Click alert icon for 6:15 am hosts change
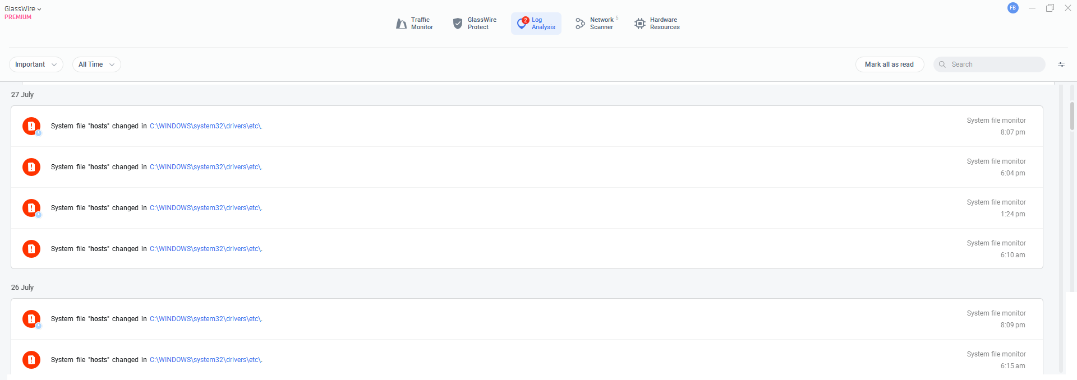1077x380 pixels. (x=31, y=360)
